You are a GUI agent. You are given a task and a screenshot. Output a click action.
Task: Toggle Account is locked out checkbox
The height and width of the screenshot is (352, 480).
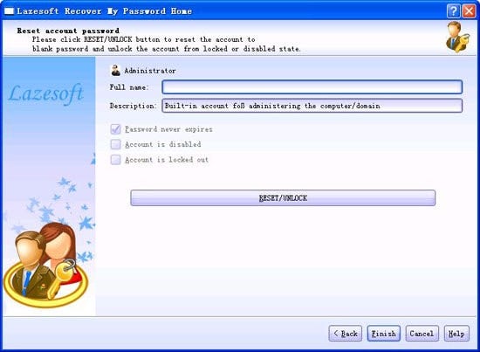115,159
